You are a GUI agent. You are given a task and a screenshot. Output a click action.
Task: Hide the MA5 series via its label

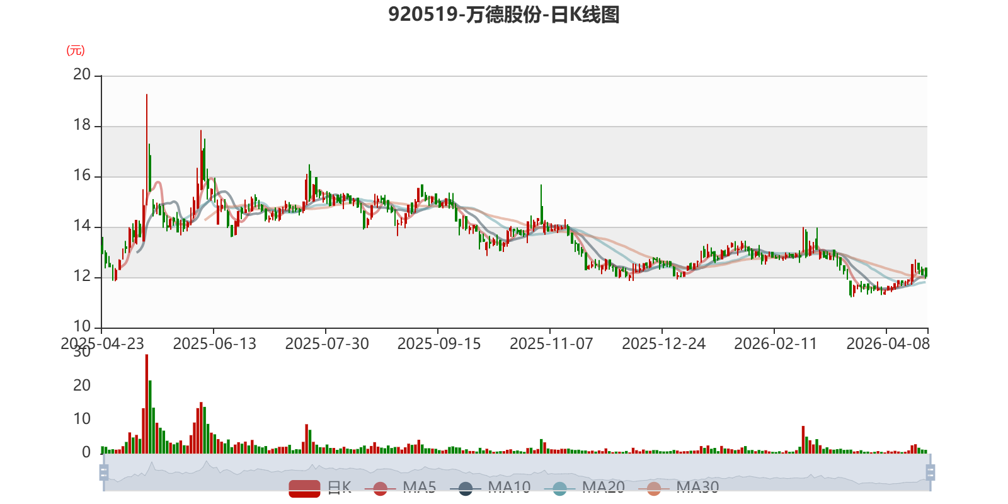coord(420,488)
